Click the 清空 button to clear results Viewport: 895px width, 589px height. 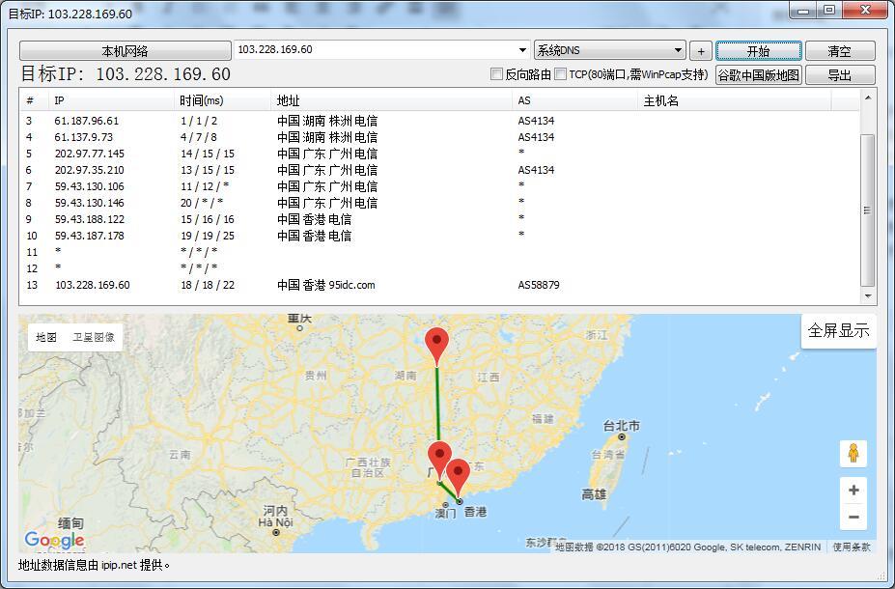tap(839, 51)
